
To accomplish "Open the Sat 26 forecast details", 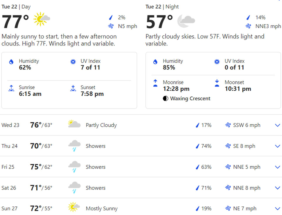I will [277, 188].
